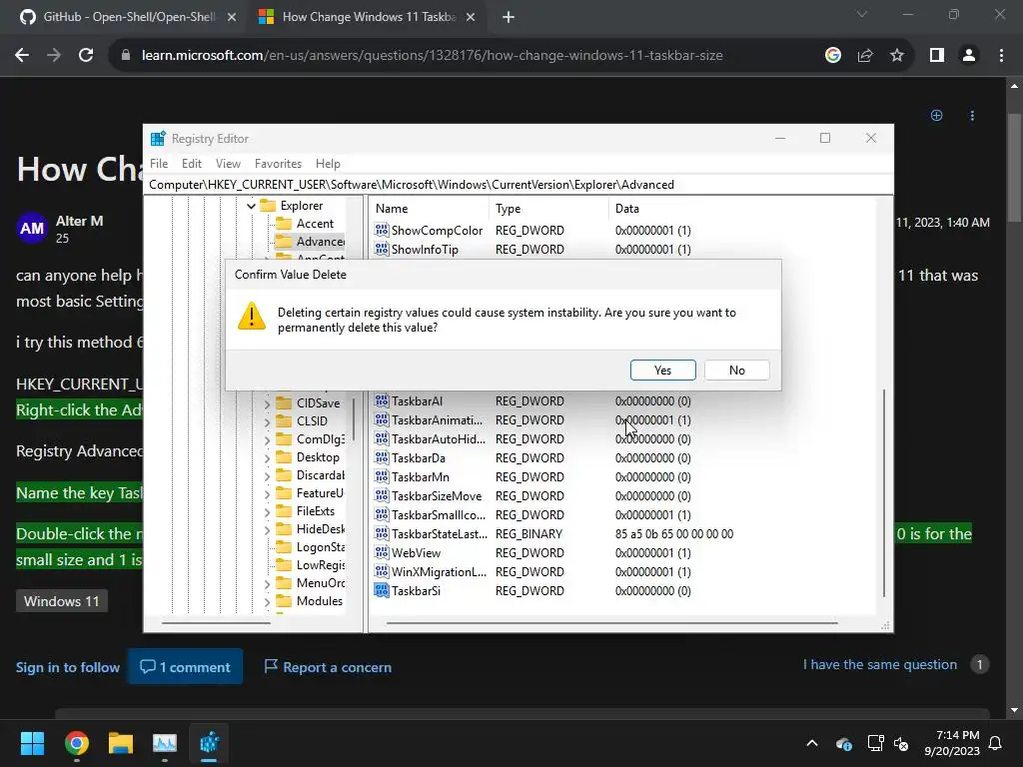Open Chrome profile icon
Viewport: 1023px width, 767px height.
969,56
